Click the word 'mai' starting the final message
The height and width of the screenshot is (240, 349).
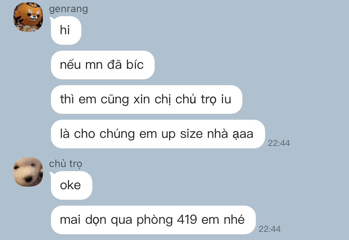[x=70, y=220]
